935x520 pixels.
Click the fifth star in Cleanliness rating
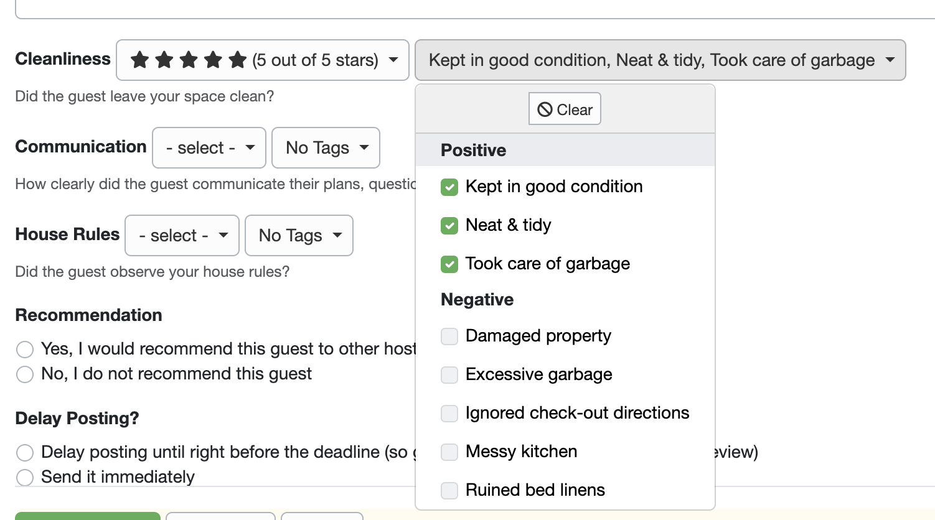[237, 60]
